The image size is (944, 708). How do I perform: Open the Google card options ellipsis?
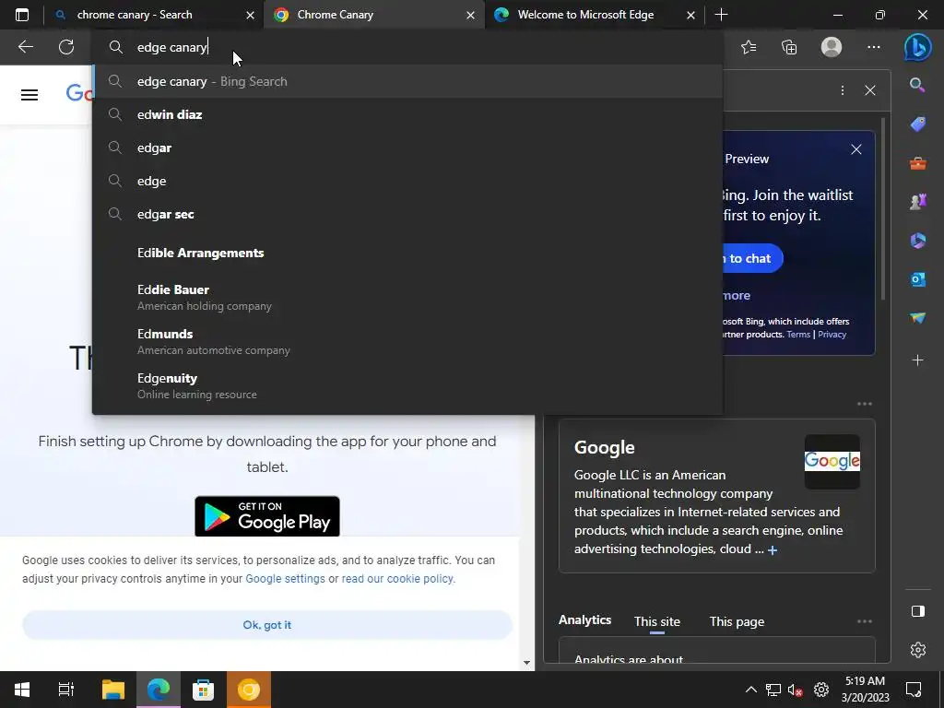[x=865, y=404]
